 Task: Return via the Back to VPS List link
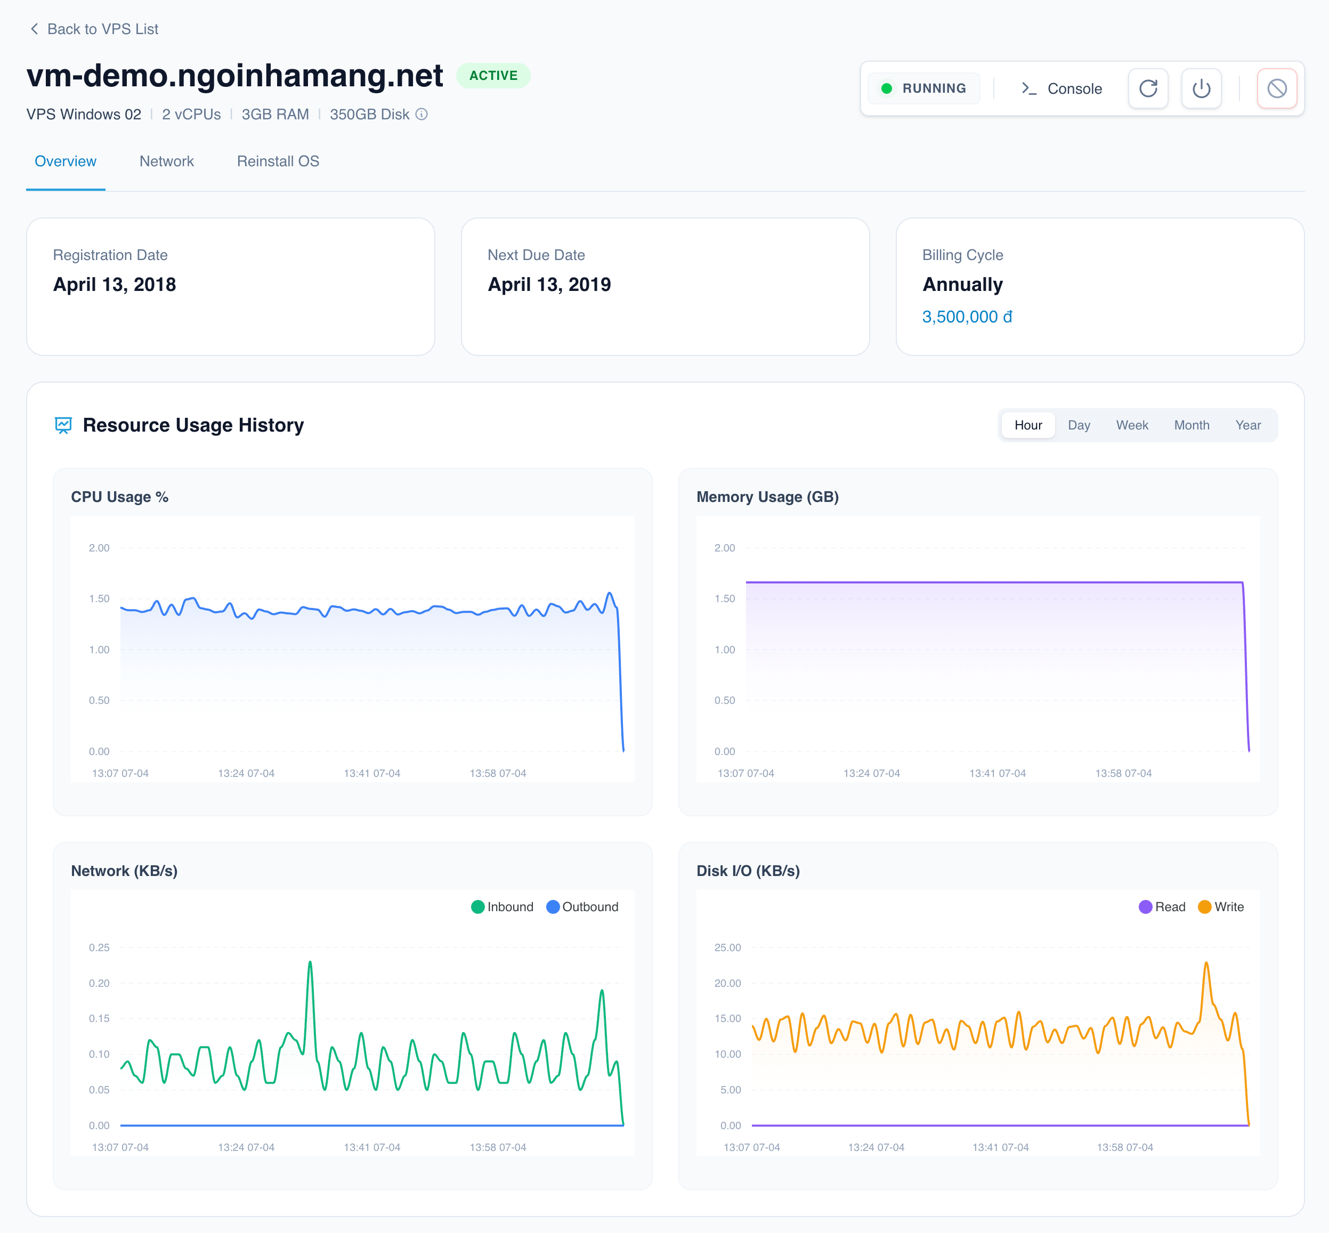point(102,29)
